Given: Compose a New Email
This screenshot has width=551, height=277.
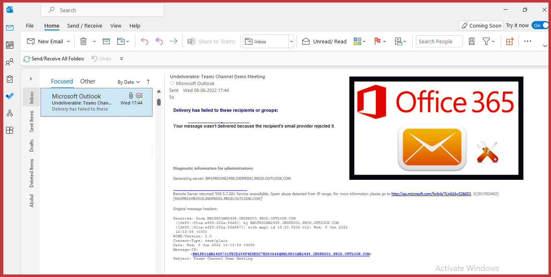Looking at the screenshot, I should [x=45, y=41].
